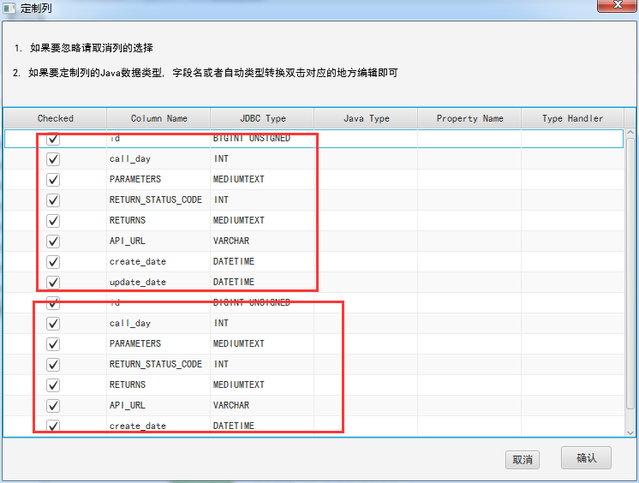Image resolution: width=639 pixels, height=483 pixels.
Task: Click the 定制列 window title icon
Action: (x=9, y=8)
